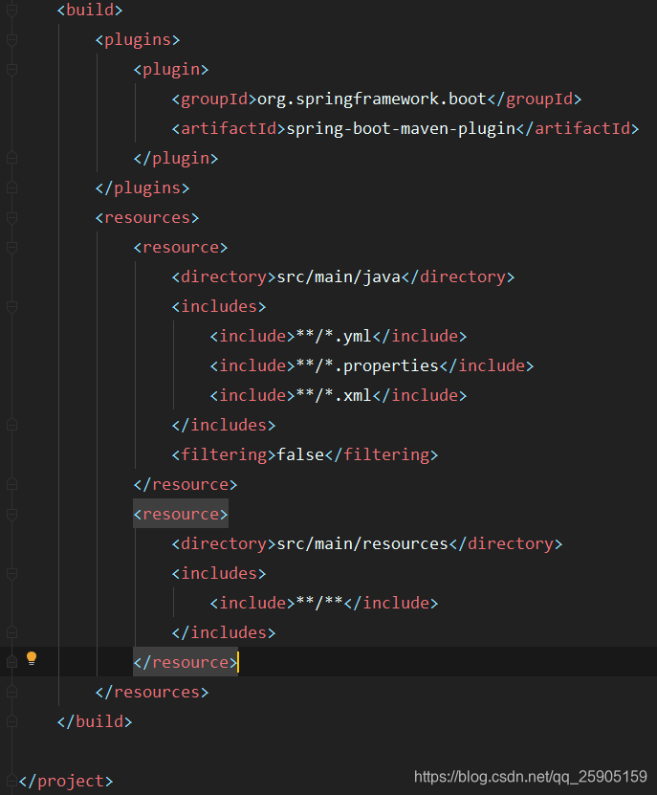Click the false value in filtering tag

click(x=300, y=454)
